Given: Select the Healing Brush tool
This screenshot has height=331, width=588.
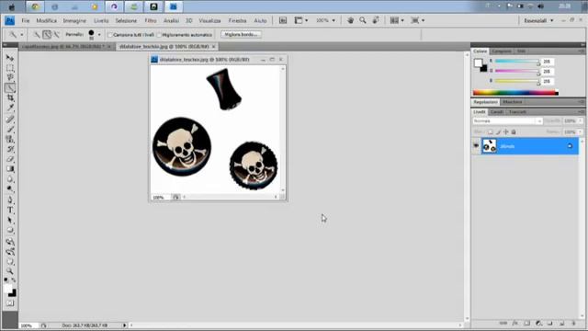Looking at the screenshot, I should 10,120.
